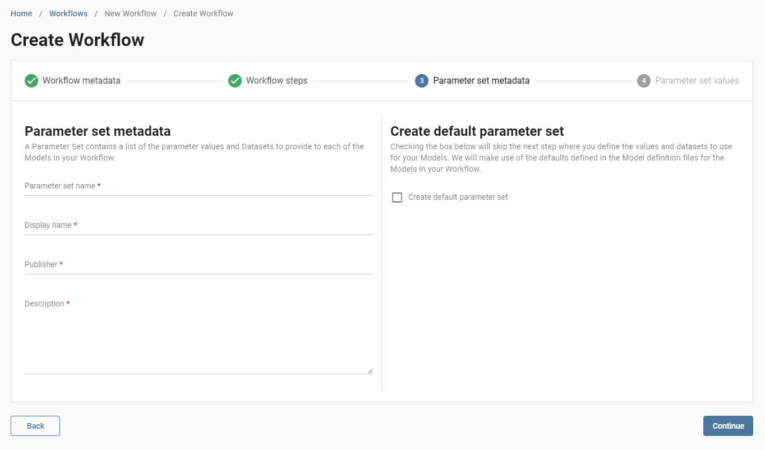Screen dimensions: 765x450
Task: Click the grayed circle for step 4
Action: (x=643, y=81)
